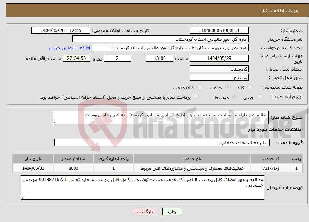This screenshot has width=309, height=222.
Task: Click the response deadline date 1404/05/29
Action: (219, 58)
